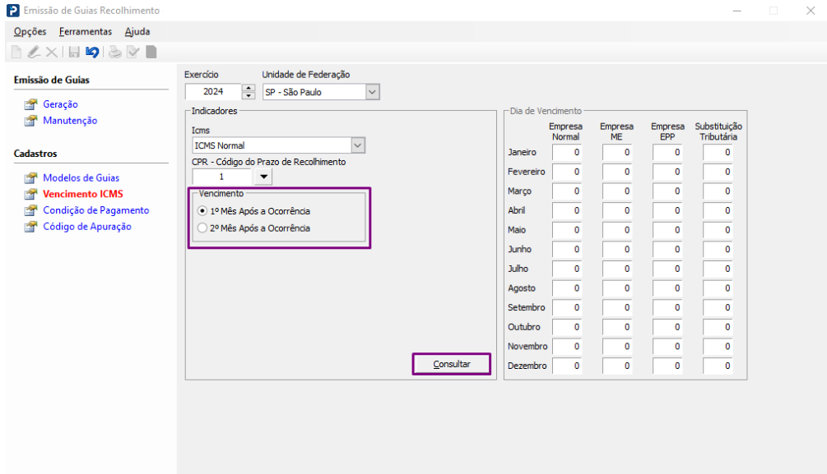Click the CPR code input field
The height and width of the screenshot is (474, 827).
pos(221,177)
